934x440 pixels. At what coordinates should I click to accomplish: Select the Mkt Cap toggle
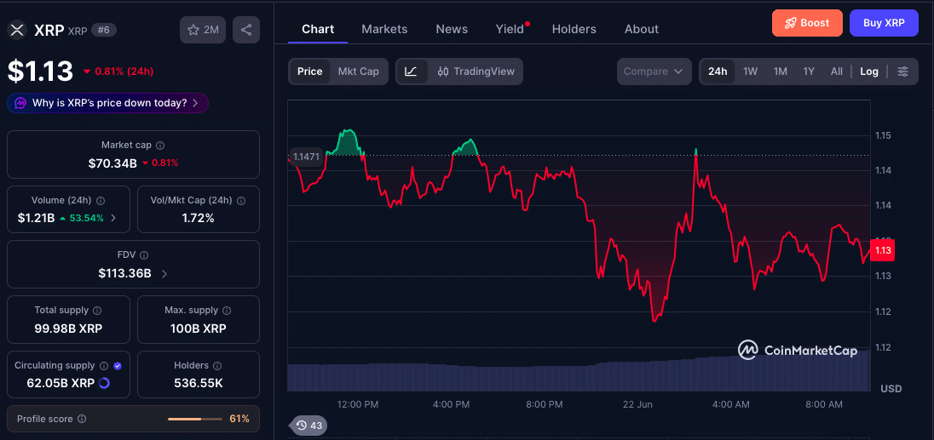point(359,71)
